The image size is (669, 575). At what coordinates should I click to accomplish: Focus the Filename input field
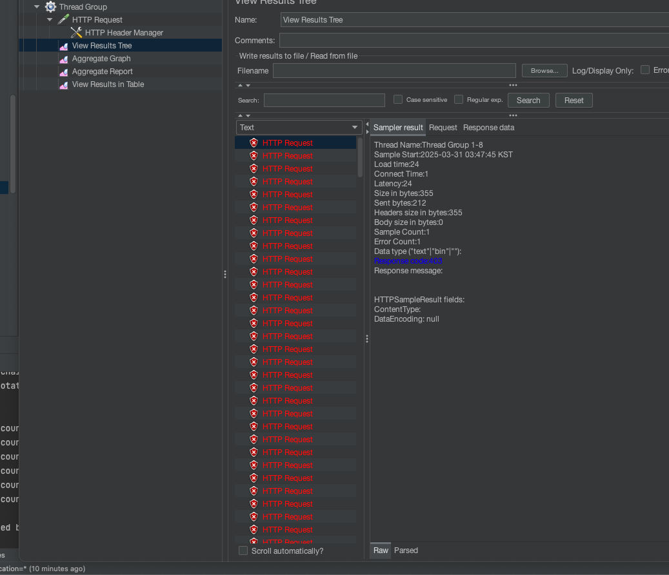(394, 71)
